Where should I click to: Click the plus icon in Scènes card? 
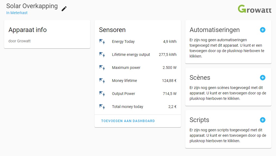pos(262,78)
